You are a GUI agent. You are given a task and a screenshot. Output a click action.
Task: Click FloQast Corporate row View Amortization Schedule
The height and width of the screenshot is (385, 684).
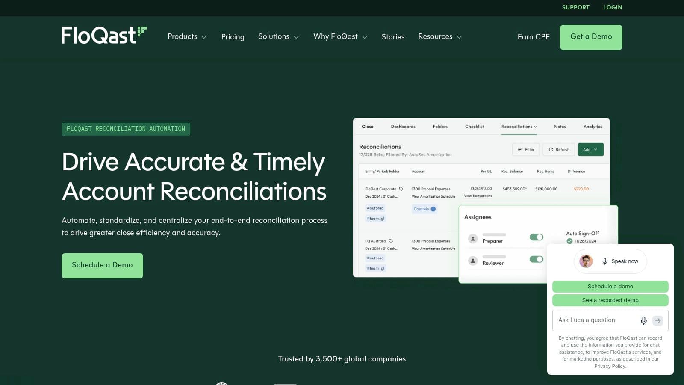coord(433,197)
